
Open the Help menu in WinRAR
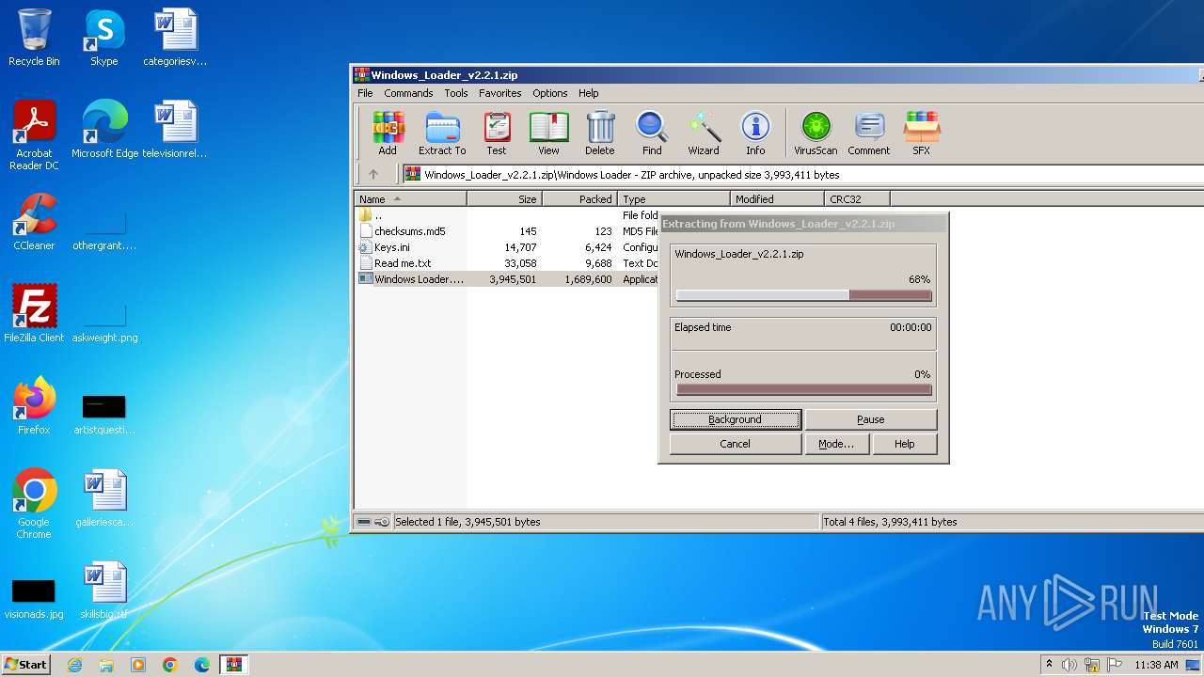coord(589,93)
